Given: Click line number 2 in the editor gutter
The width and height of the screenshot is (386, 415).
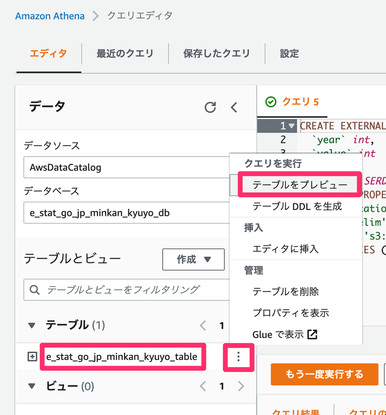Looking at the screenshot, I should pyautogui.click(x=283, y=140).
